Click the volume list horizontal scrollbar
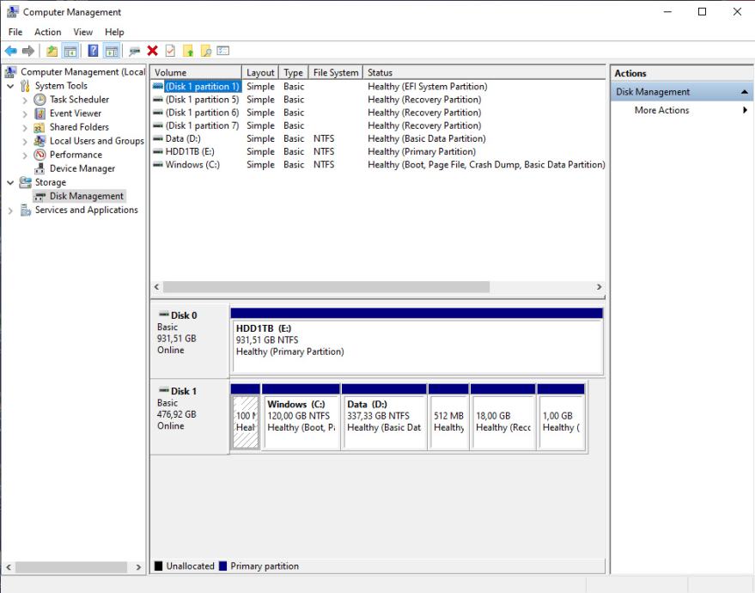Screen dimensions: 755x593 [326, 287]
